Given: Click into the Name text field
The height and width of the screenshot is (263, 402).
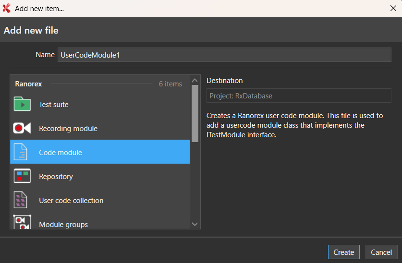Looking at the screenshot, I should (x=224, y=55).
